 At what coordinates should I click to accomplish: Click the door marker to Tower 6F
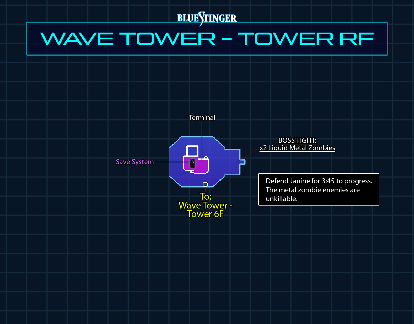click(205, 185)
